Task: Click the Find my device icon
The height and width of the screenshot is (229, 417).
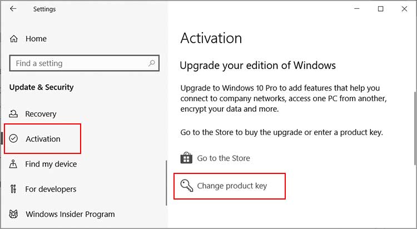Action: click(x=14, y=164)
